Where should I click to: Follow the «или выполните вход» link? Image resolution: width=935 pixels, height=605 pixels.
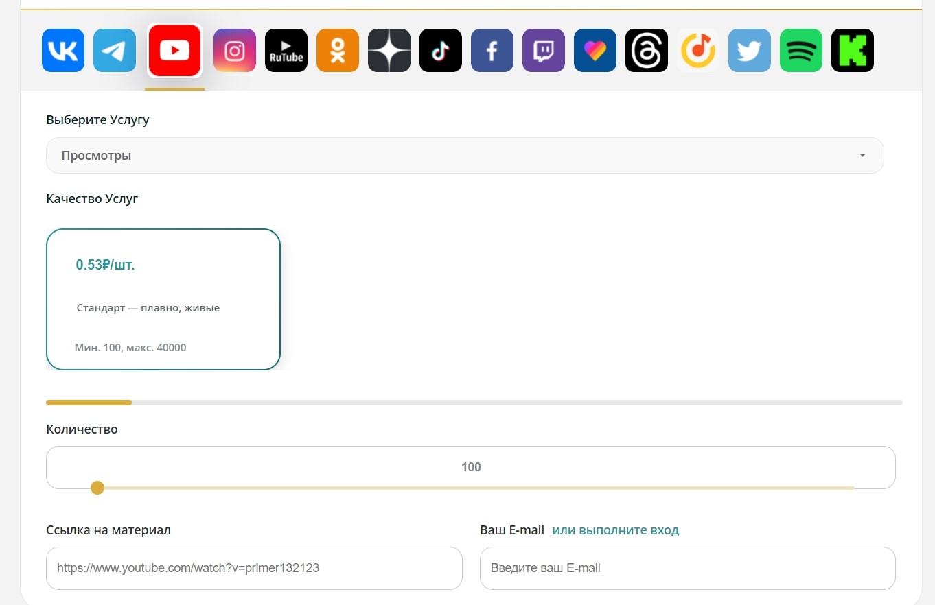[x=616, y=530]
